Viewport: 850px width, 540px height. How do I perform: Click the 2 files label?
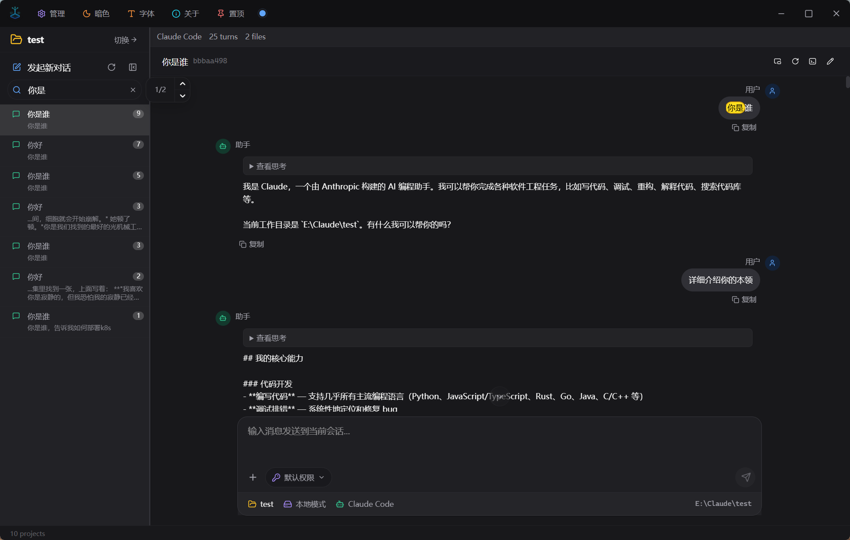(255, 37)
